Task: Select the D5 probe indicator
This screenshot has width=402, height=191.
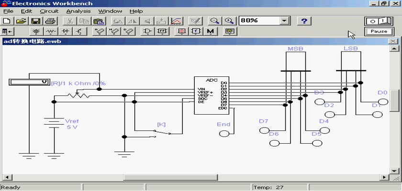Action: coord(317,143)
